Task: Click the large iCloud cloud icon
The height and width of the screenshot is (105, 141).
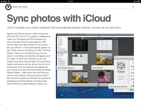Action: [121, 65]
